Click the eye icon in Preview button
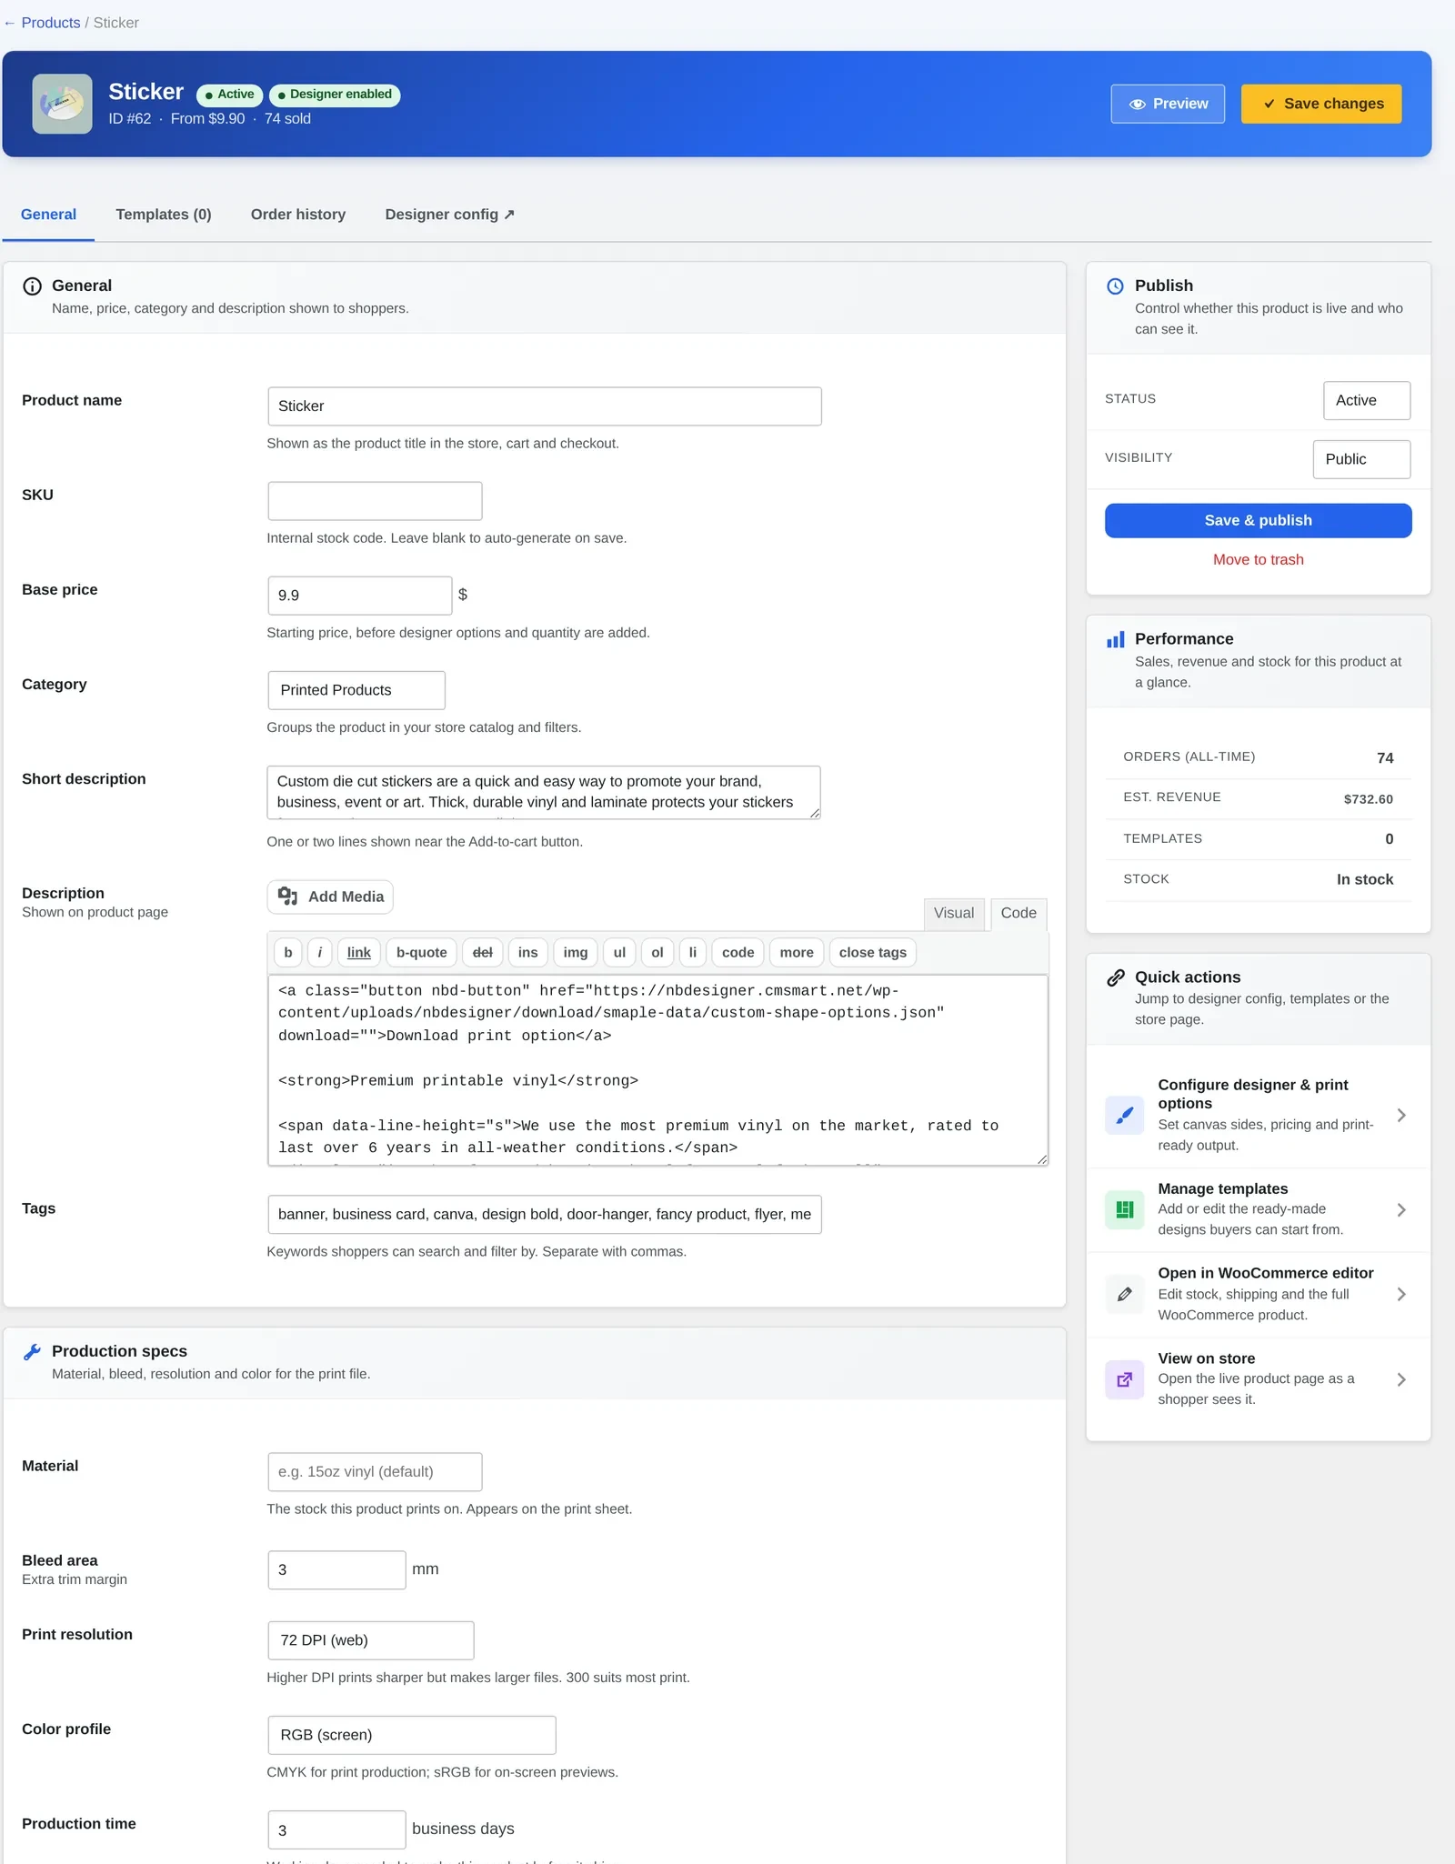Image resolution: width=1455 pixels, height=1864 pixels. tap(1137, 105)
